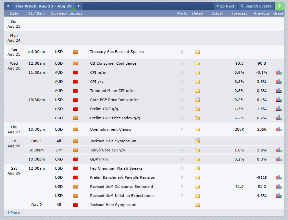Go to the previous week arrow
This screenshot has height=220, width=288.
8,6
